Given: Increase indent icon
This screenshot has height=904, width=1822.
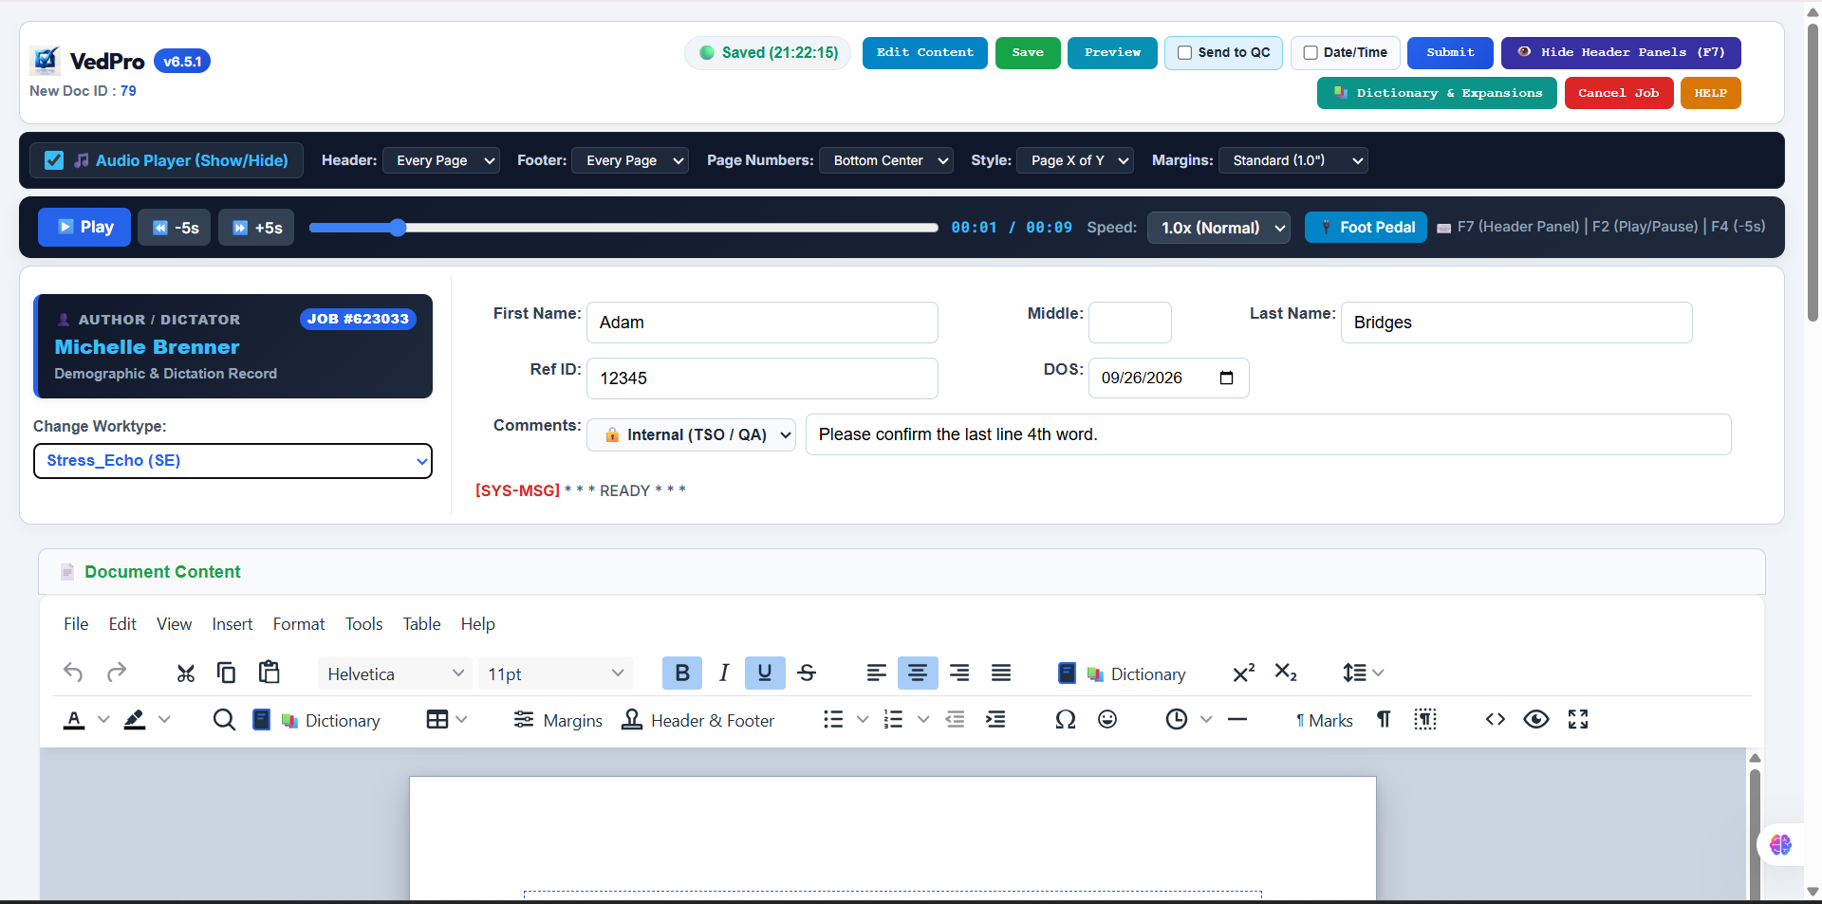Looking at the screenshot, I should (x=995, y=720).
